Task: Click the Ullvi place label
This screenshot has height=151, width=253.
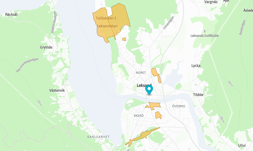Action: [x=242, y=146]
